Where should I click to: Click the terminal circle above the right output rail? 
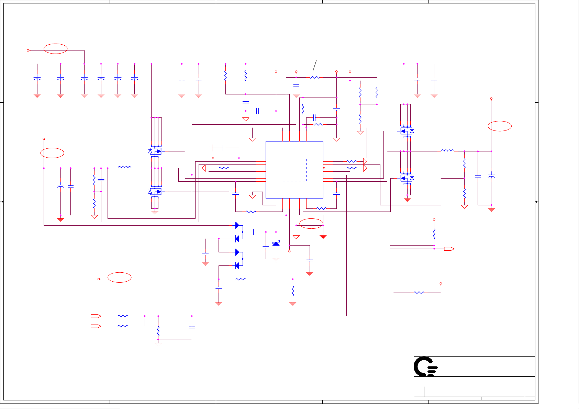point(491,99)
